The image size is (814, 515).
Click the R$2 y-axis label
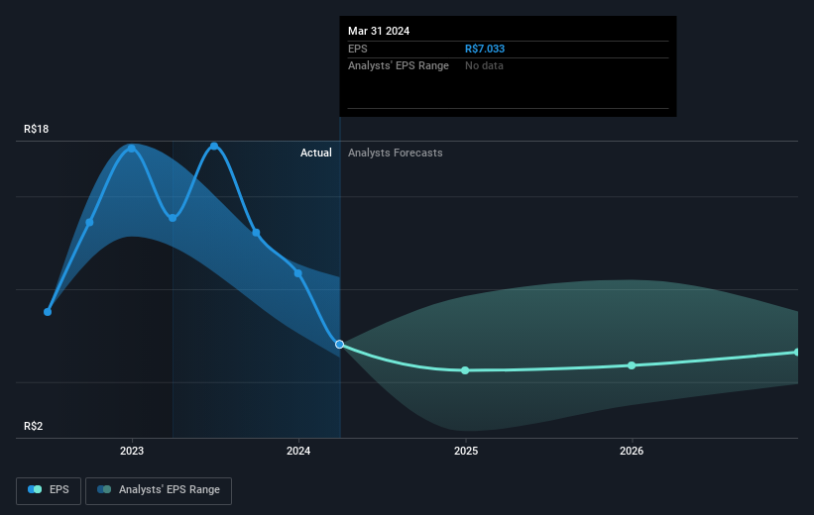click(34, 426)
